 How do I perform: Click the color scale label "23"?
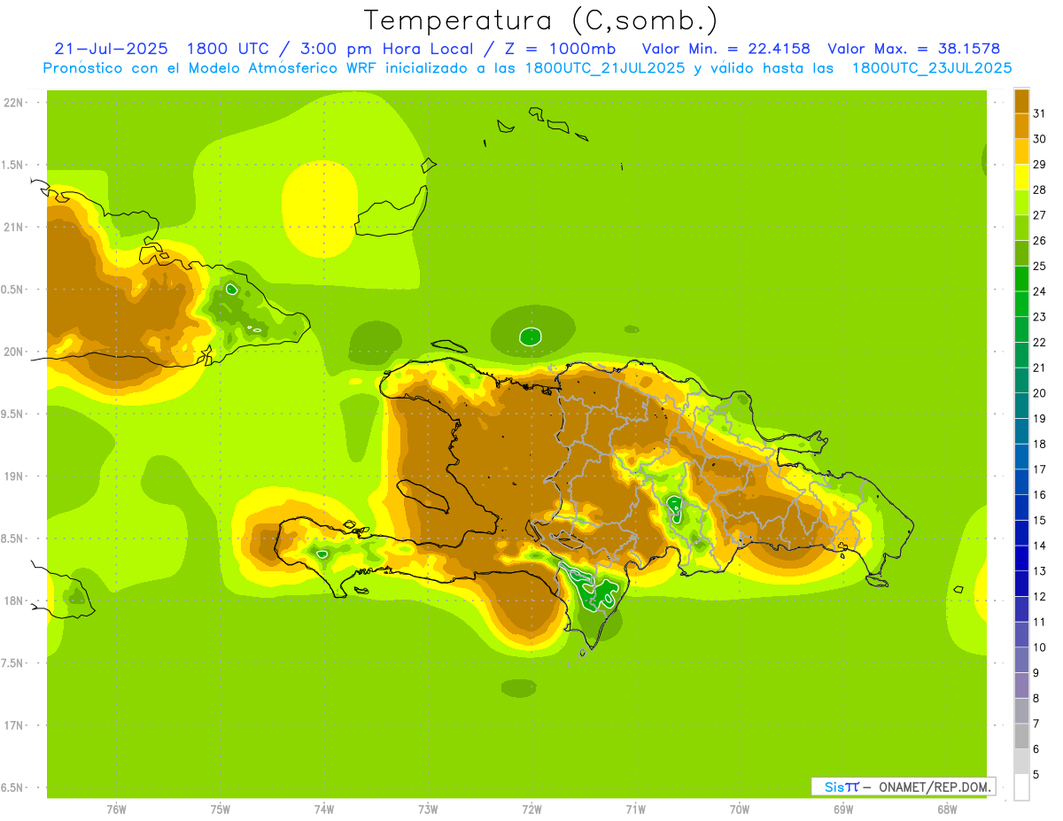[x=1039, y=317]
